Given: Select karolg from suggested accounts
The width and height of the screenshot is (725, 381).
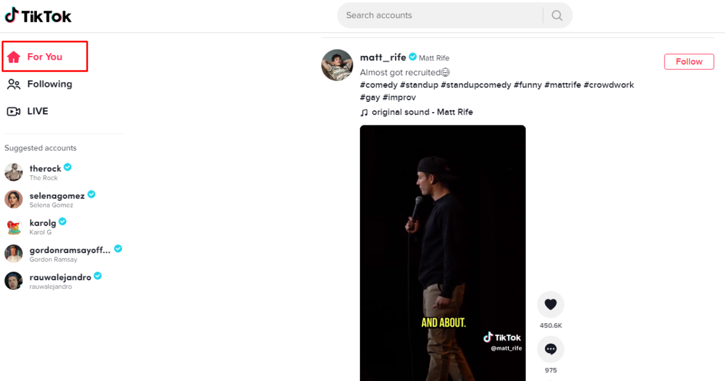Looking at the screenshot, I should click(42, 223).
